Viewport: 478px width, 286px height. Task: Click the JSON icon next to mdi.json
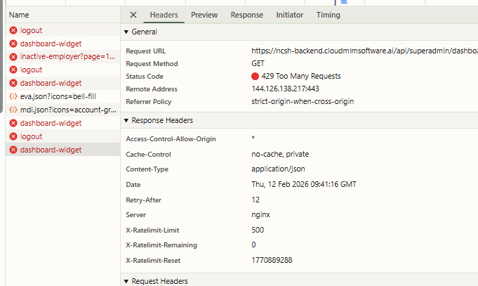[x=13, y=110]
